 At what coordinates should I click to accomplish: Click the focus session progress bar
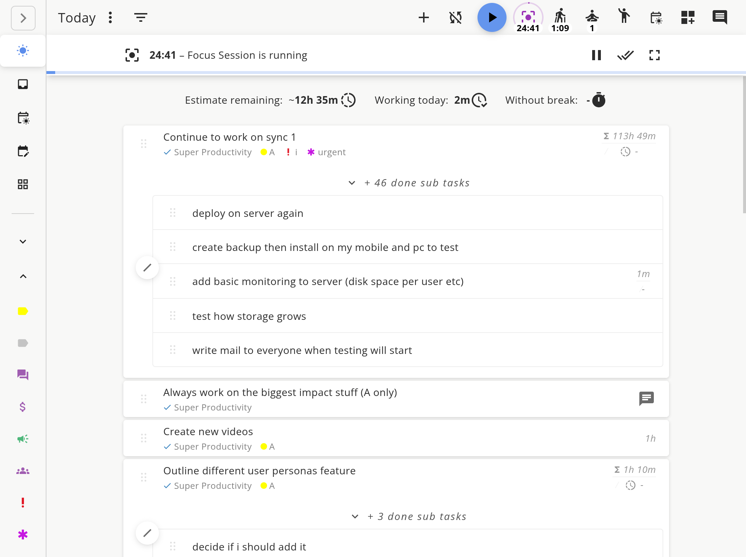[395, 73]
